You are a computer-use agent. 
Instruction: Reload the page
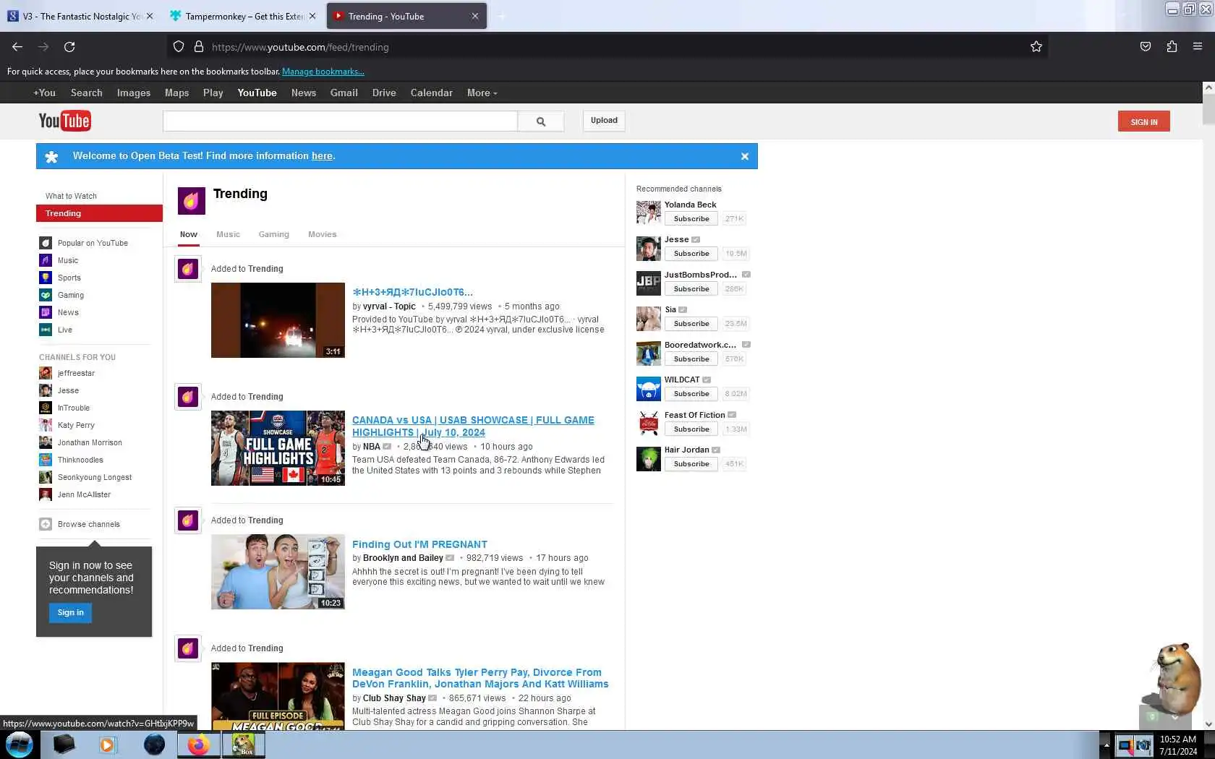(x=69, y=47)
